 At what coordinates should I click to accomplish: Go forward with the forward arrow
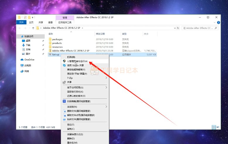(x=25, y=28)
